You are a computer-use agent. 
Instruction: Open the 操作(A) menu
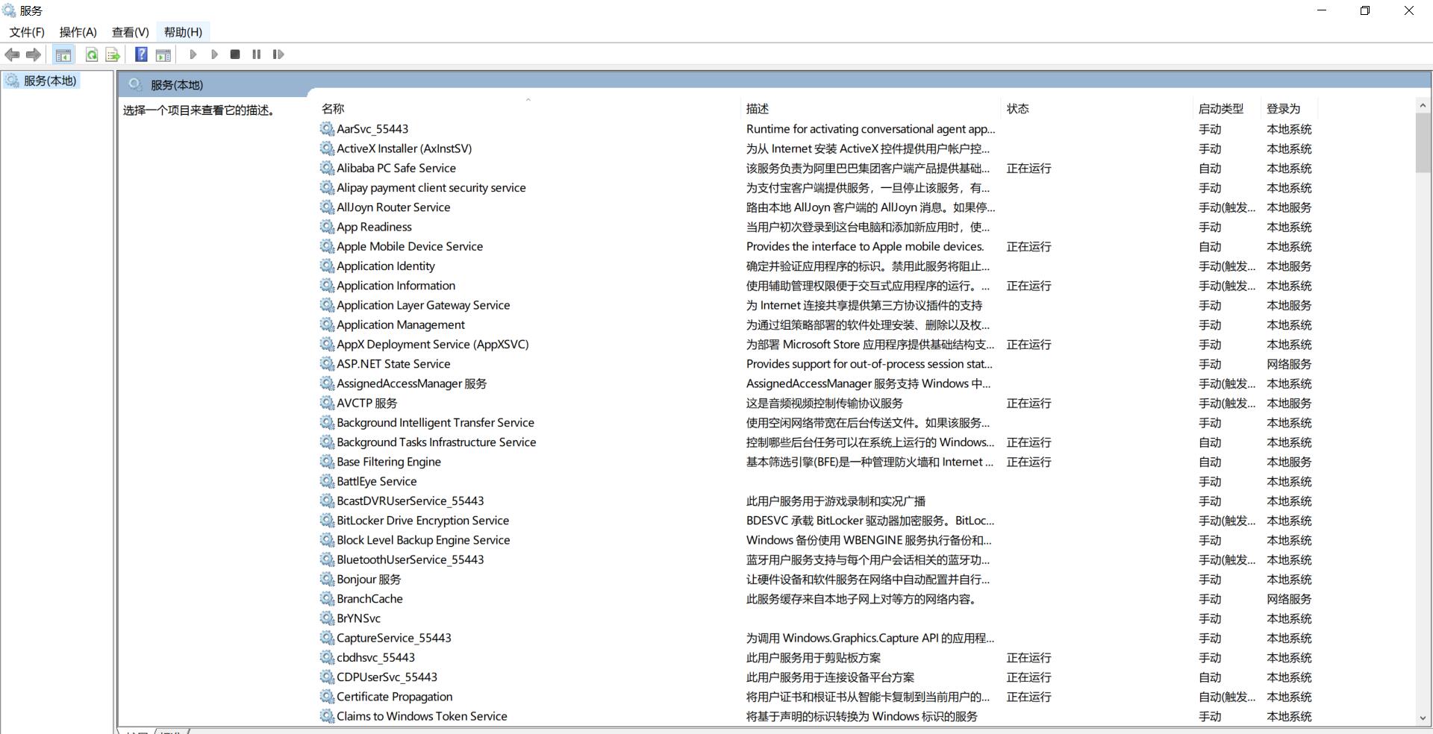point(78,32)
